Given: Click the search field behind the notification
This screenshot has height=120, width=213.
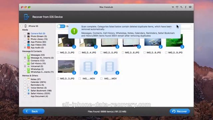Looking at the screenshot, I should tap(186, 26).
